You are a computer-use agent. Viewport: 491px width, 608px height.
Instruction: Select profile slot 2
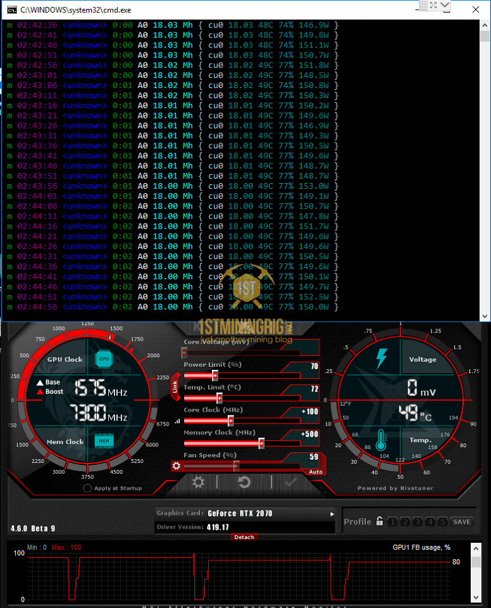pyautogui.click(x=404, y=521)
